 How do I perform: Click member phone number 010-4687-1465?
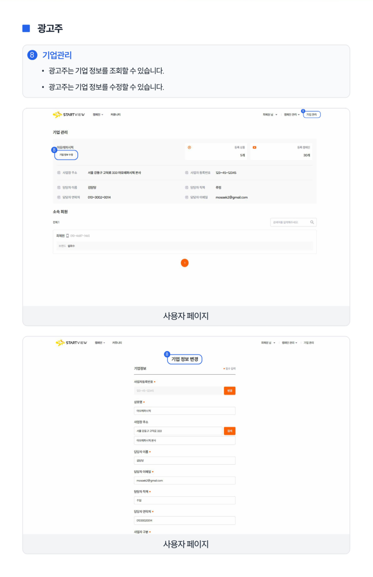(80, 236)
